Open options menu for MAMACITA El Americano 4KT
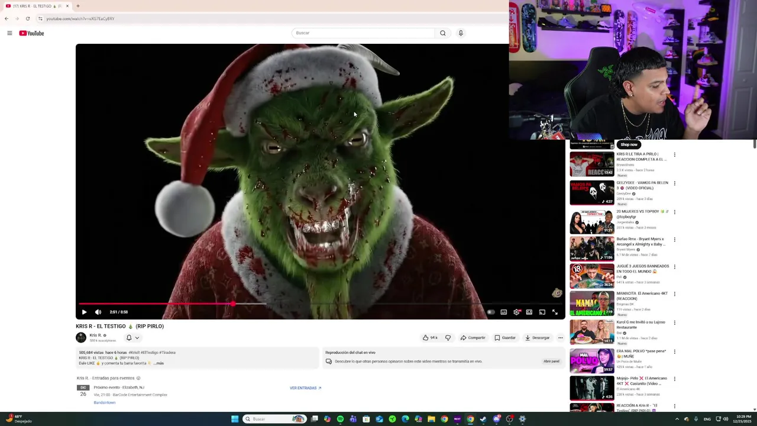This screenshot has width=757, height=426. [x=674, y=294]
